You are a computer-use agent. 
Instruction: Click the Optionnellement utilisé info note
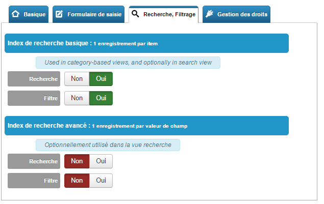pyautogui.click(x=108, y=145)
